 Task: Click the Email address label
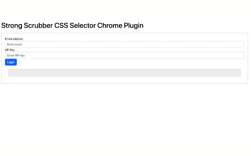14,39
